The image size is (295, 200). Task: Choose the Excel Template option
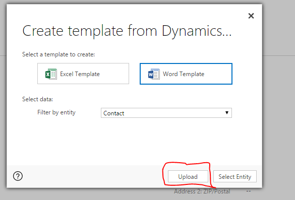pos(83,74)
